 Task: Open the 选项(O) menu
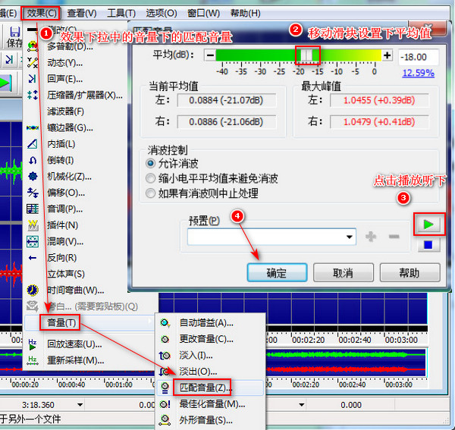pyautogui.click(x=162, y=13)
